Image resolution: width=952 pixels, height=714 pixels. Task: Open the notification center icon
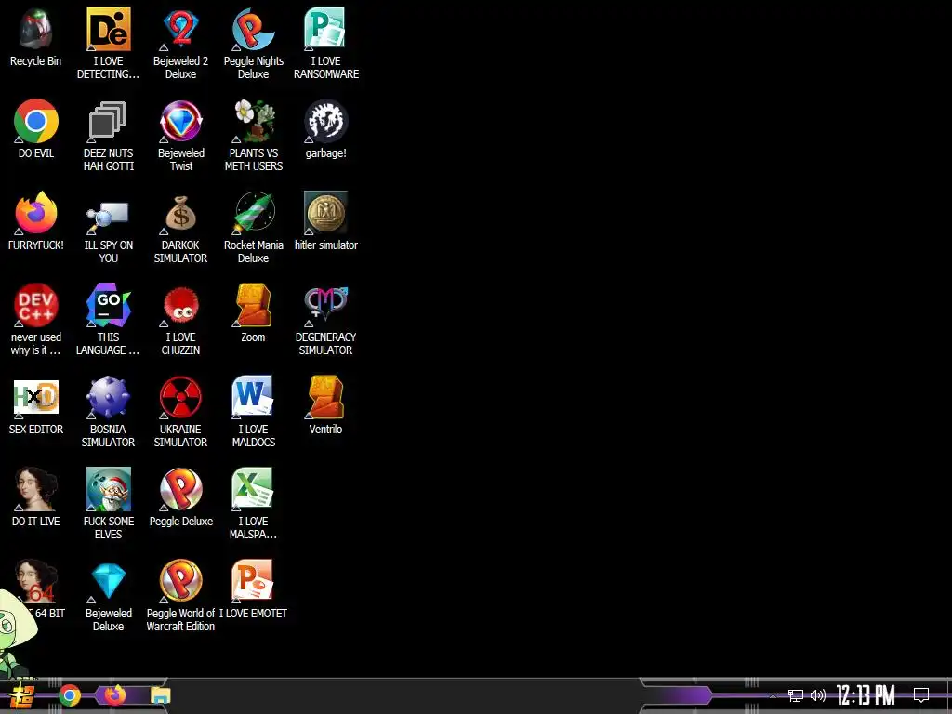(921, 695)
